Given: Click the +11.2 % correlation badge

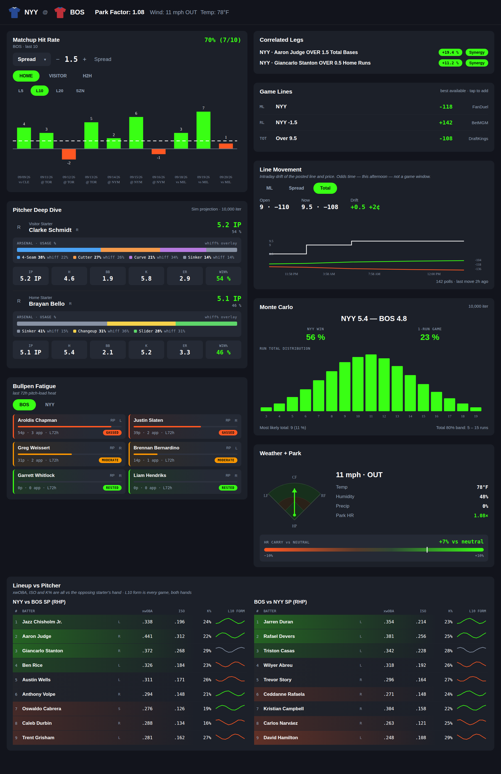Looking at the screenshot, I should pyautogui.click(x=450, y=63).
